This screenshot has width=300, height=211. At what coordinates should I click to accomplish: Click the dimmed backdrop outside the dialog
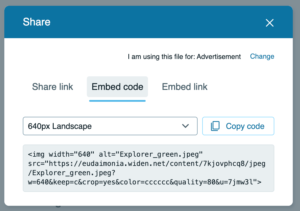297,116
